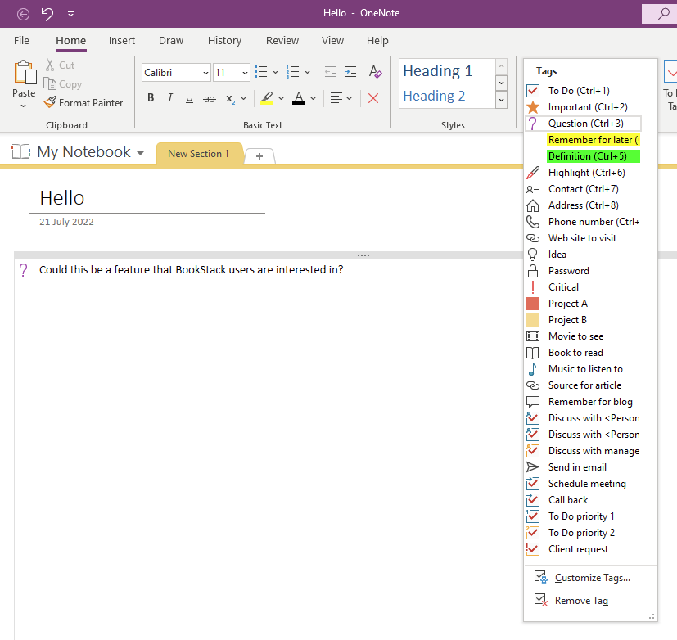Open the Help tab
The width and height of the screenshot is (677, 640).
(x=377, y=41)
